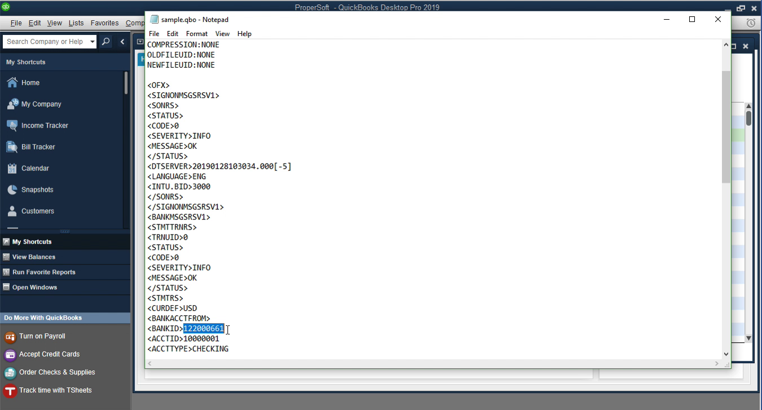Click the OLDFILEUID:NONE line

(x=181, y=55)
